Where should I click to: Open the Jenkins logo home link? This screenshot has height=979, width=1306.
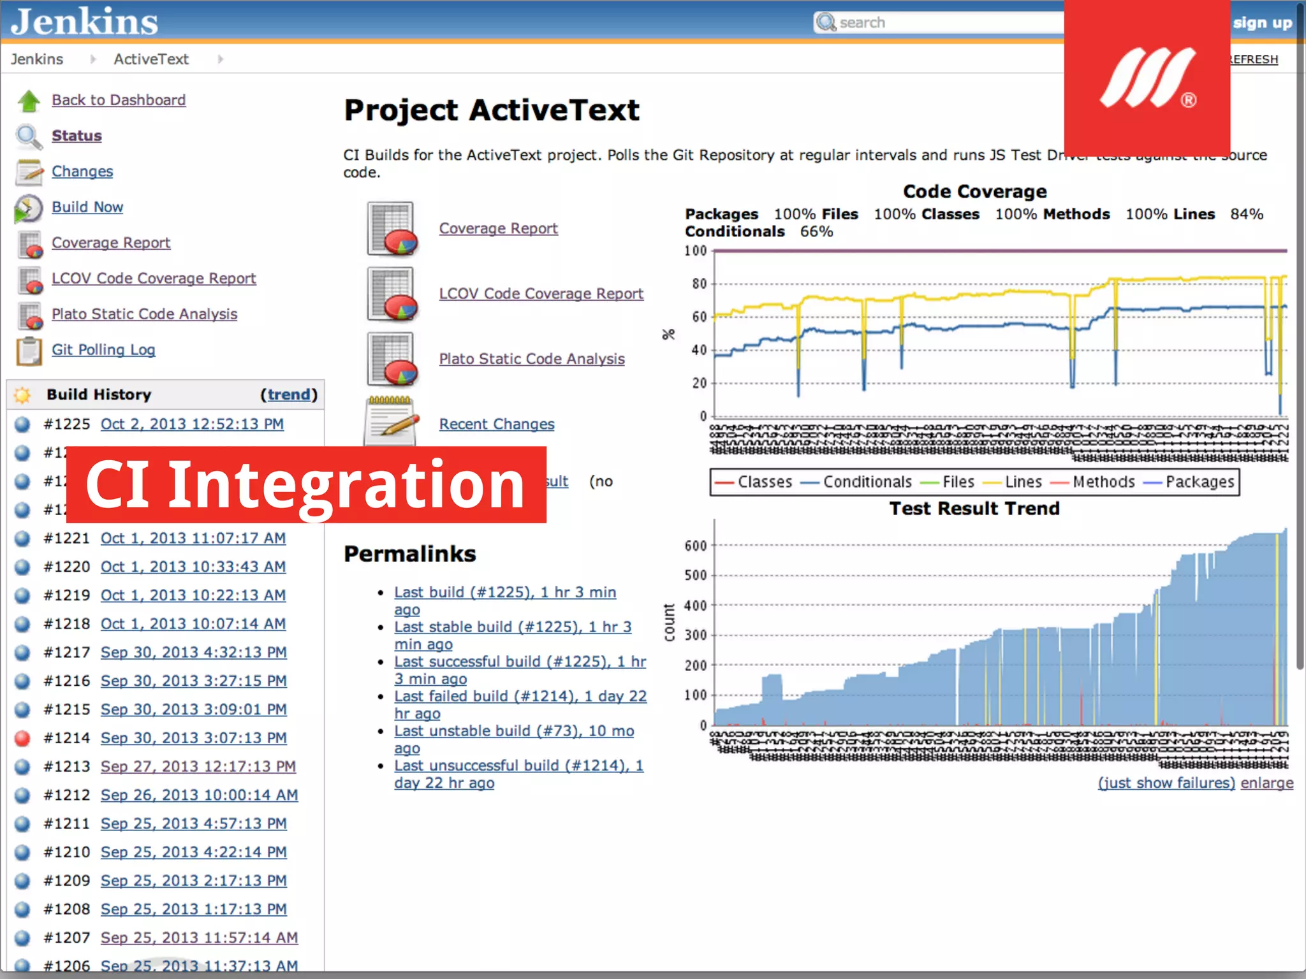click(84, 21)
